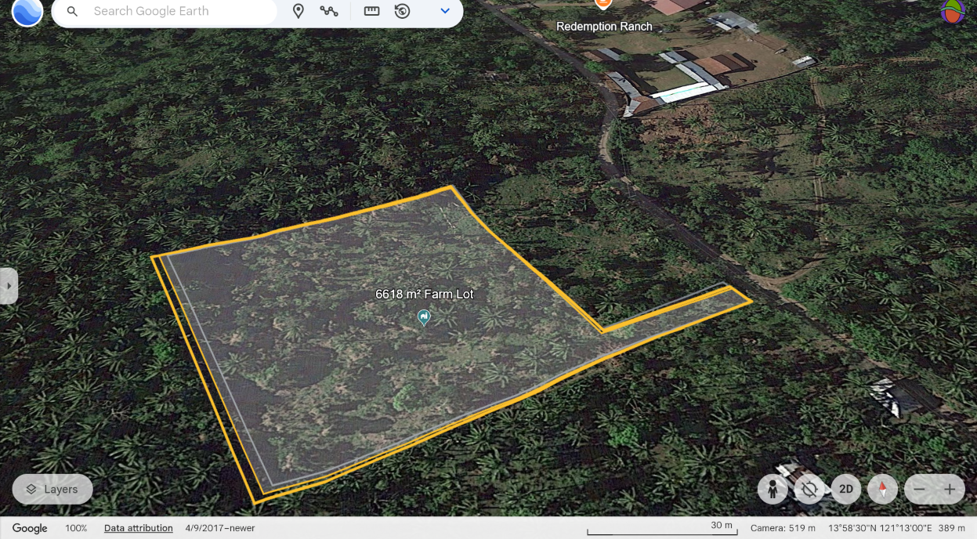Viewport: 977px width, 539px height.
Task: Show historical imagery with the clock-globe icon
Action: [x=403, y=11]
